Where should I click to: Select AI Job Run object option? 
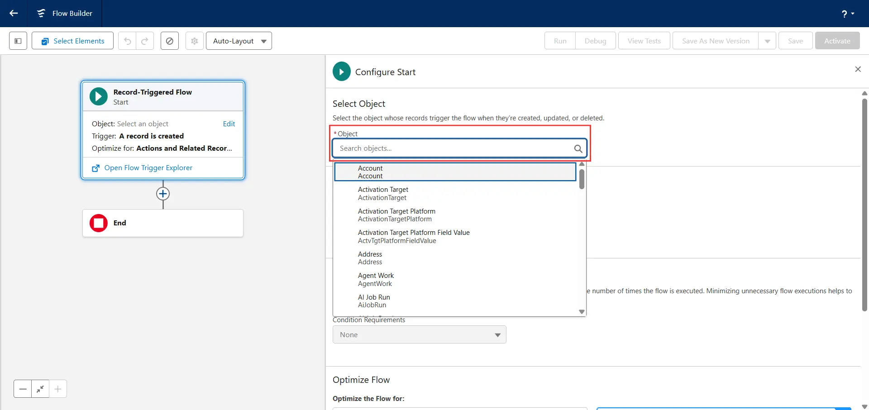pos(456,301)
